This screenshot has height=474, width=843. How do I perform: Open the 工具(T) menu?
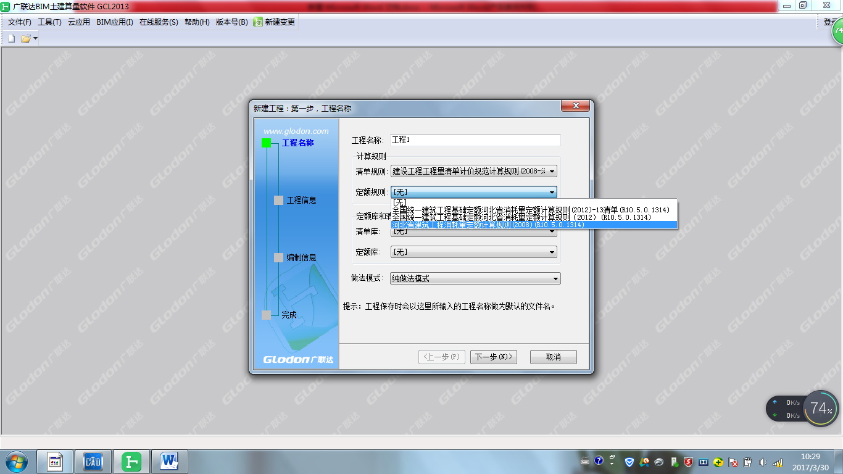(x=49, y=22)
